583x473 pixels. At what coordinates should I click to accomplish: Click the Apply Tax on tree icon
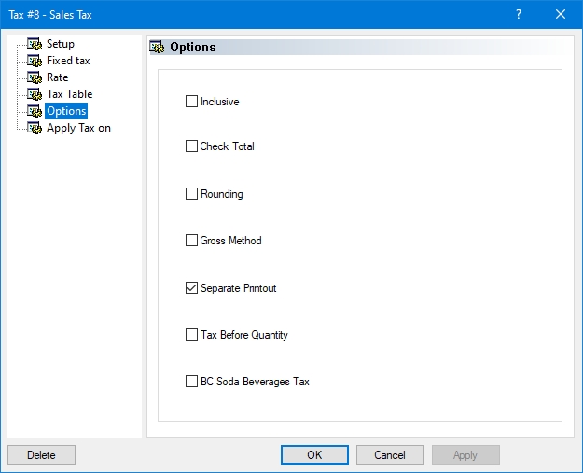(35, 128)
